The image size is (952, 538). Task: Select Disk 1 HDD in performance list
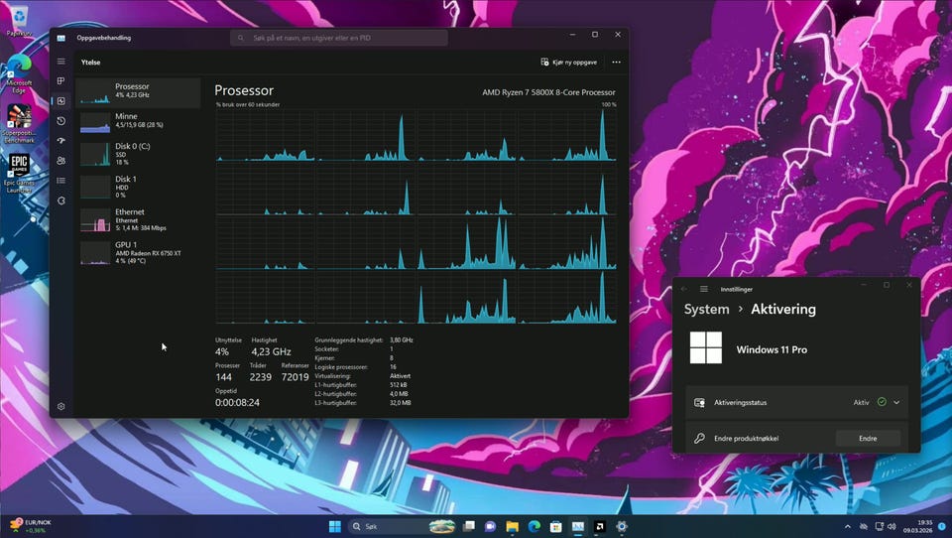click(139, 187)
